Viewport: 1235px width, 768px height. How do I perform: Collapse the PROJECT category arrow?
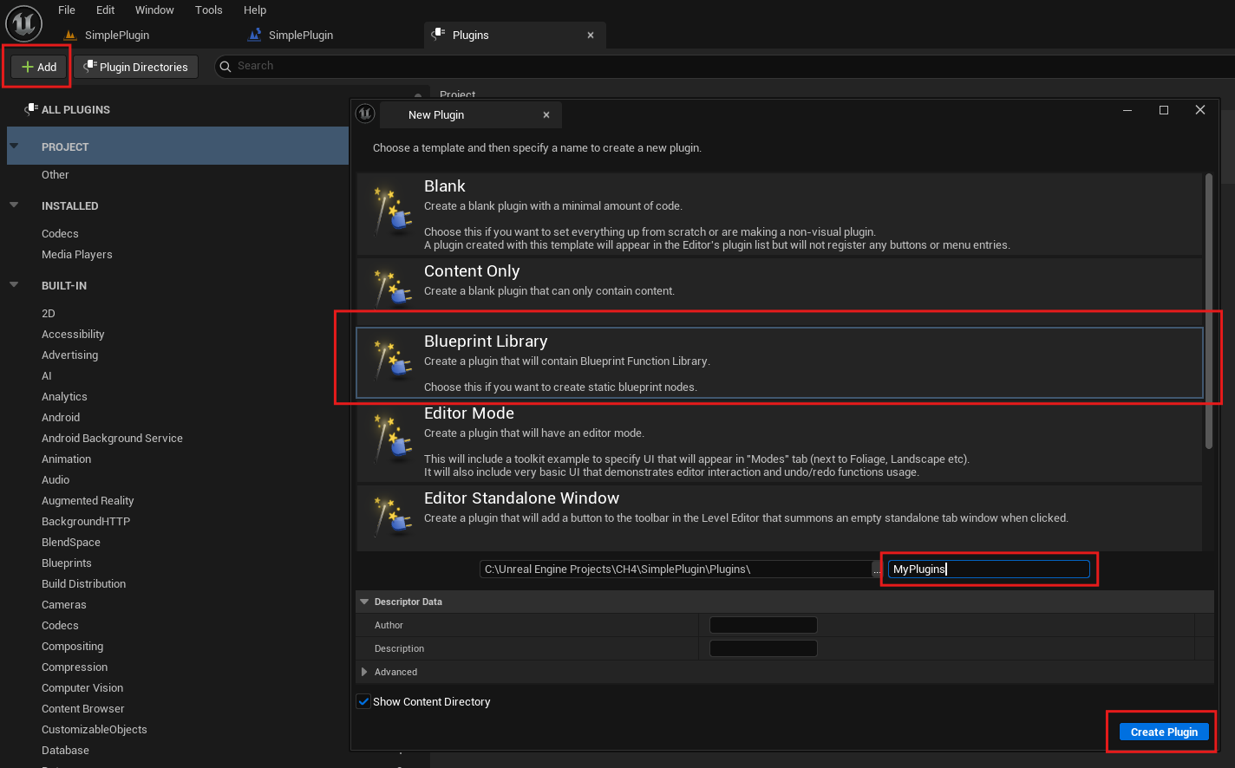pos(14,146)
